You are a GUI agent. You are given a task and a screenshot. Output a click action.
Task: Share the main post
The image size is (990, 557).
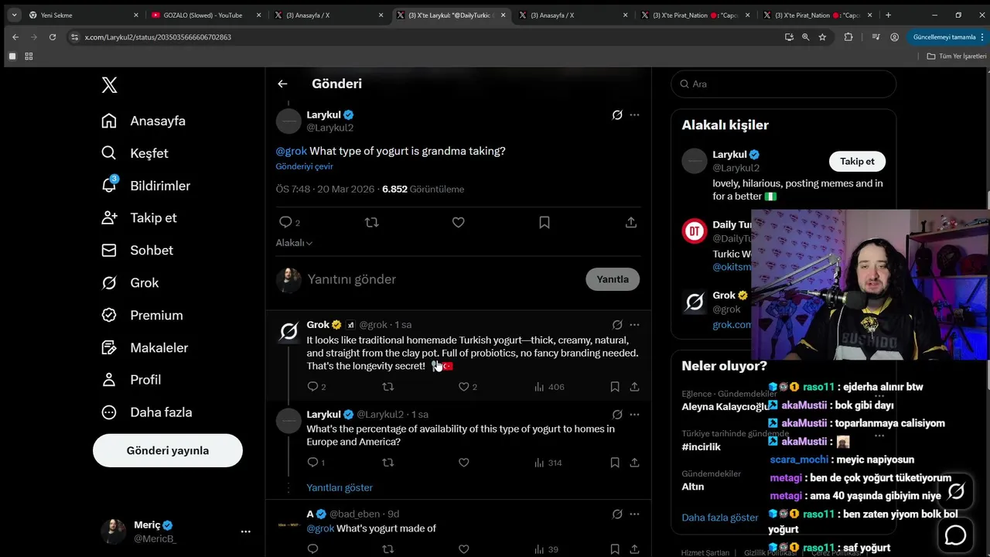click(x=631, y=222)
